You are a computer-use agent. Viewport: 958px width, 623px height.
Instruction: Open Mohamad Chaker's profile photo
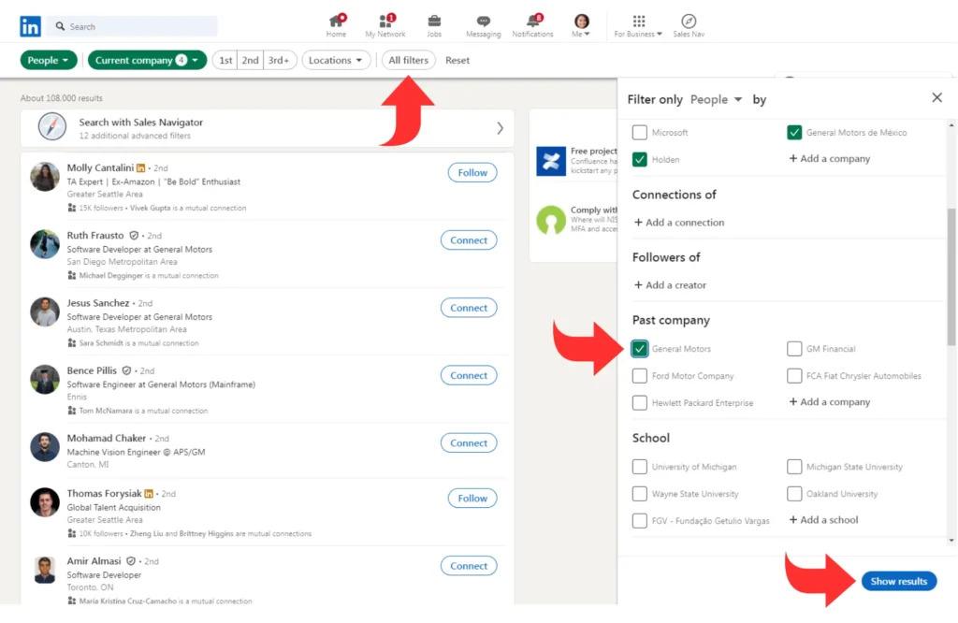[x=45, y=447]
